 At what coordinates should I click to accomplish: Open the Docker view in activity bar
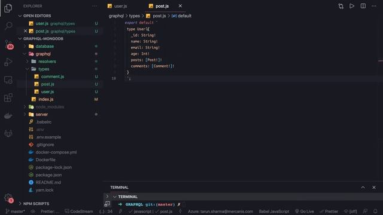(8, 115)
